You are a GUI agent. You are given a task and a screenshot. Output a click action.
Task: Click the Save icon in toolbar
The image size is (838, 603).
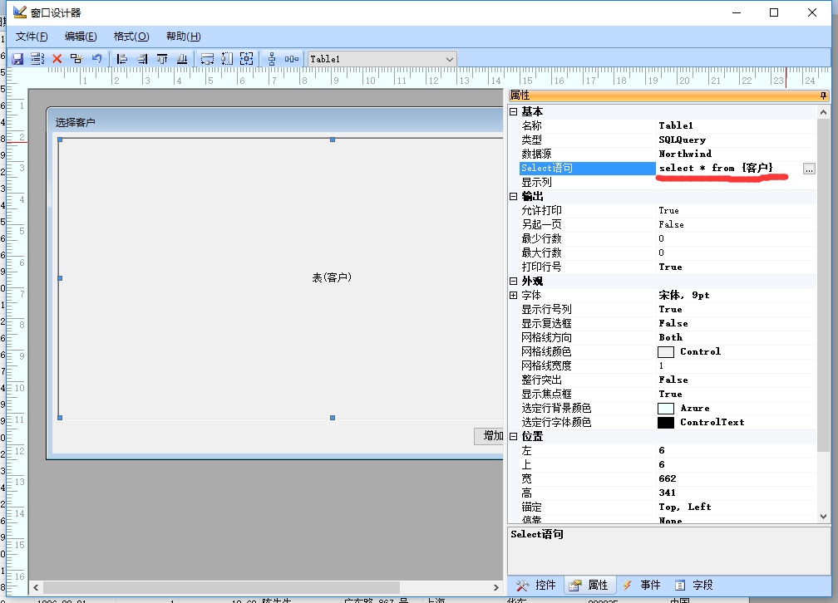pyautogui.click(x=17, y=59)
